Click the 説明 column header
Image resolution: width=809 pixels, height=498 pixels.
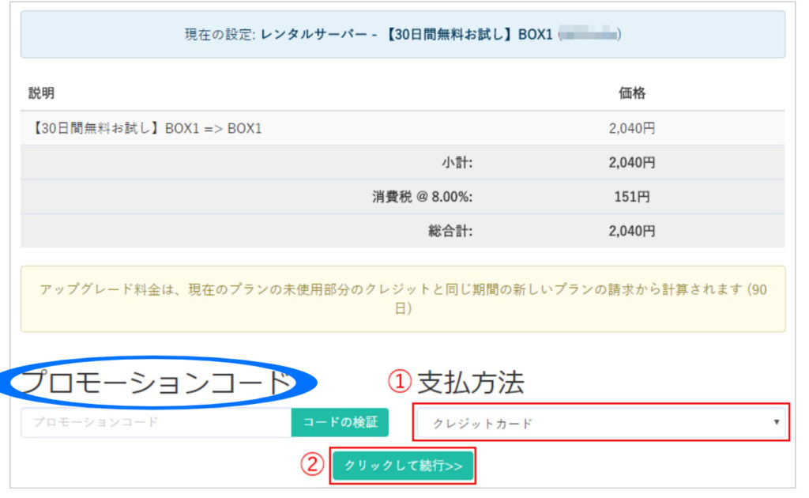[41, 93]
